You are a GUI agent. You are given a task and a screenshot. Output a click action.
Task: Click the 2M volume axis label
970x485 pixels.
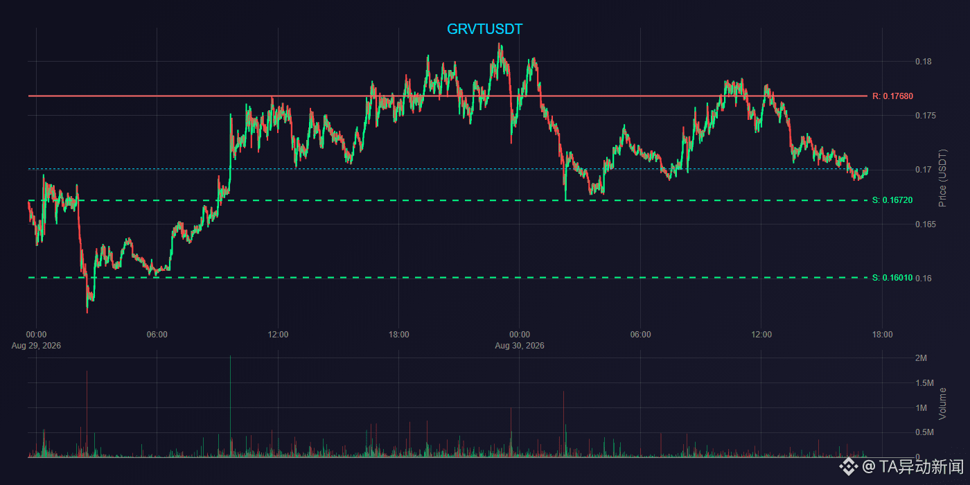click(921, 358)
